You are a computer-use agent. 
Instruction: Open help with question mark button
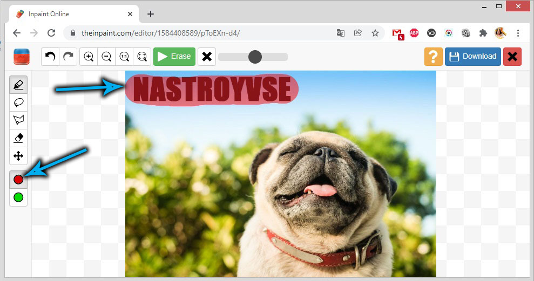433,57
